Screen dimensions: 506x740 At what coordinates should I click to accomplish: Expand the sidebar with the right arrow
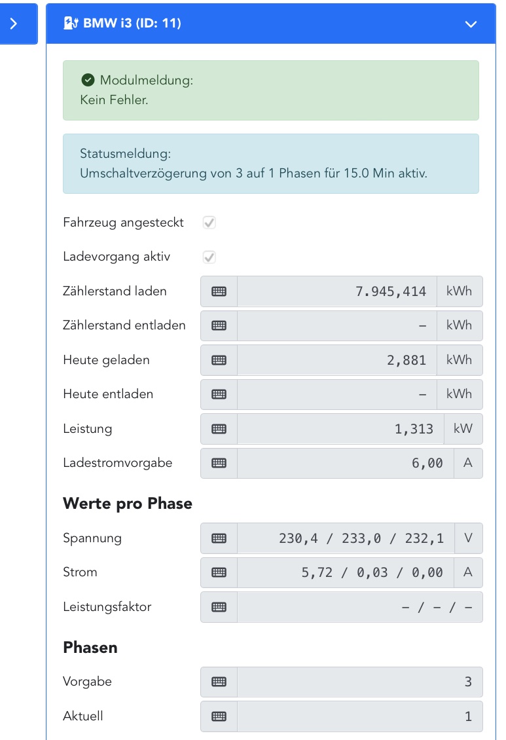click(14, 24)
